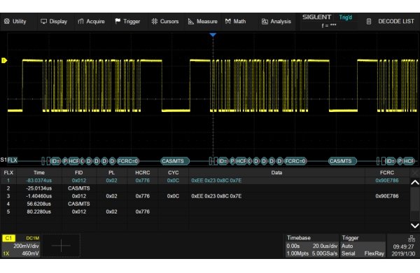
Task: Click the Utility gear icon
Action: [x=7, y=21]
